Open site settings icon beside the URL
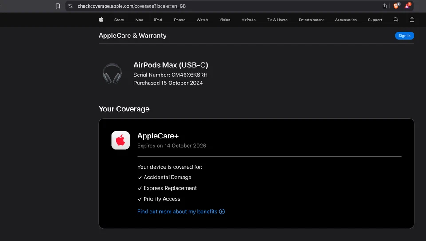 71,6
